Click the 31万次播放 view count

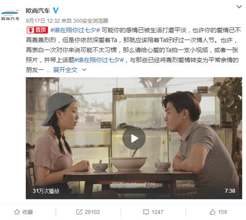(x=46, y=191)
